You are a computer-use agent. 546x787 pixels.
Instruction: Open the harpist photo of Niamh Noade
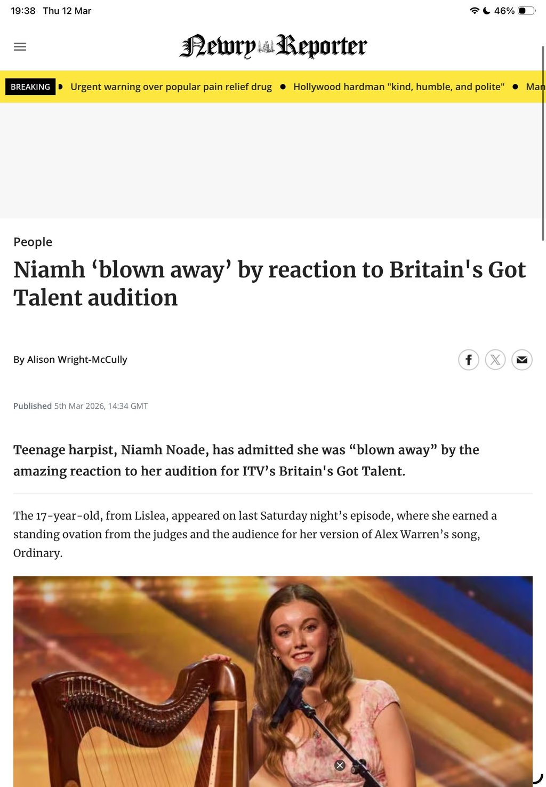coord(273,681)
